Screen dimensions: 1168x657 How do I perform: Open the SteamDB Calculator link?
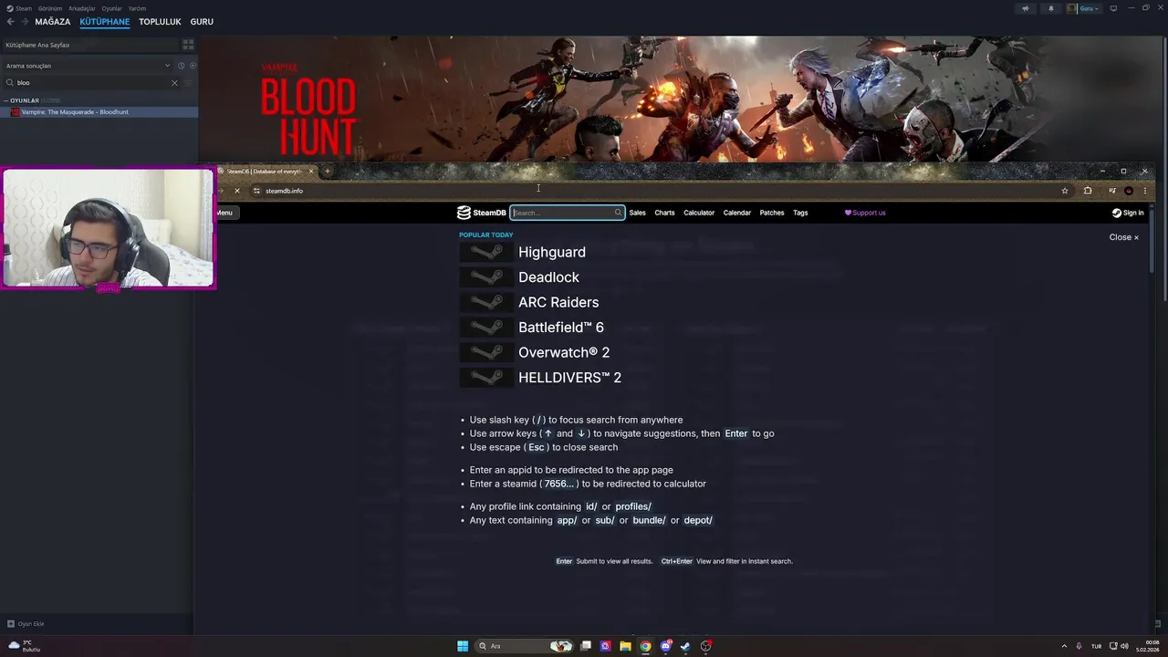click(699, 213)
